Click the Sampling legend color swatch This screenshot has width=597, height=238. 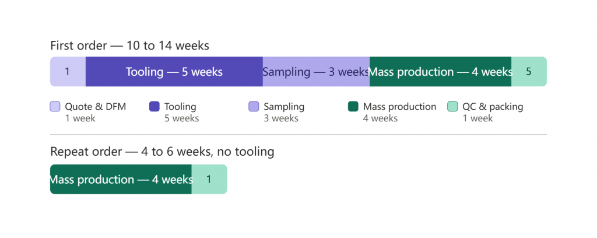[x=254, y=107]
